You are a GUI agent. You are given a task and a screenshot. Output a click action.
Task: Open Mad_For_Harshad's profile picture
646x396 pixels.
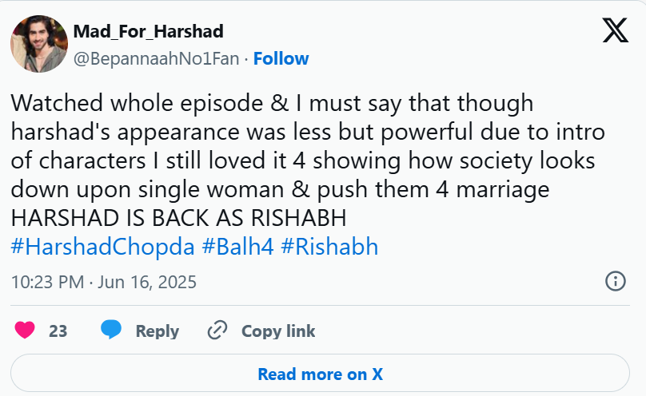pyautogui.click(x=38, y=43)
